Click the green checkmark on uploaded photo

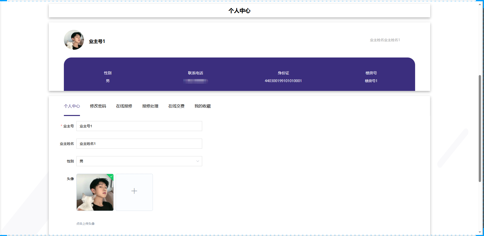111,176
